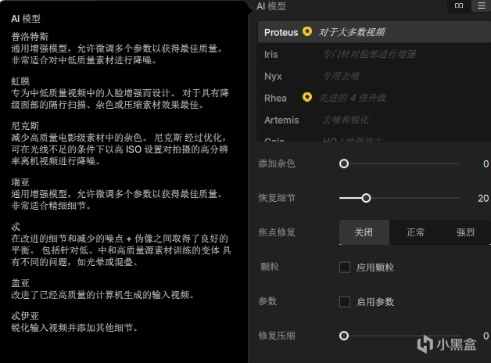Click the 专门针对脸部进行增强 description

tap(369, 54)
